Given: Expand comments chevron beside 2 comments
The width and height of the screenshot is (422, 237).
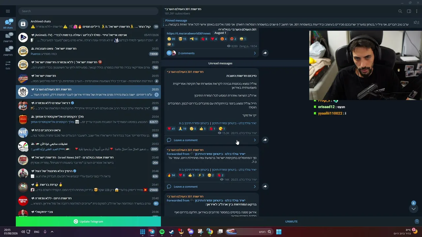Looking at the screenshot, I should [255, 53].
